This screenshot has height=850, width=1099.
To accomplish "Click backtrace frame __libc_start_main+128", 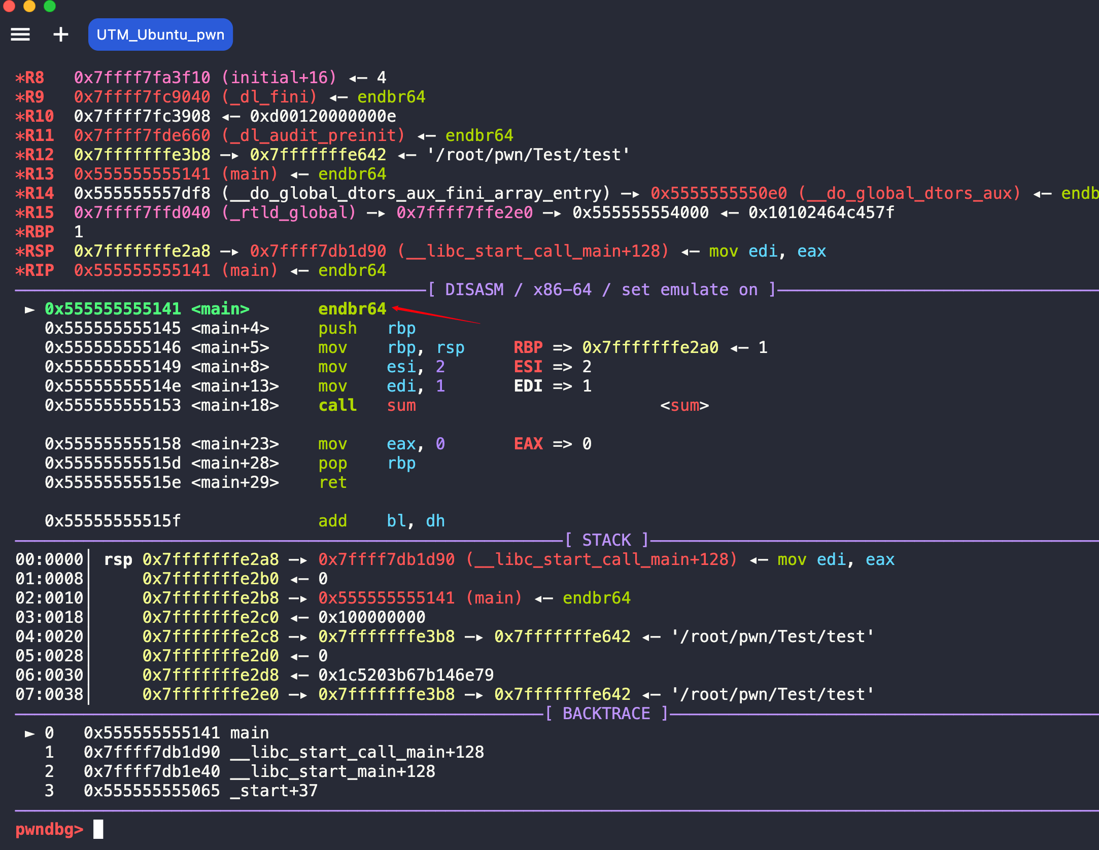I will (x=333, y=771).
